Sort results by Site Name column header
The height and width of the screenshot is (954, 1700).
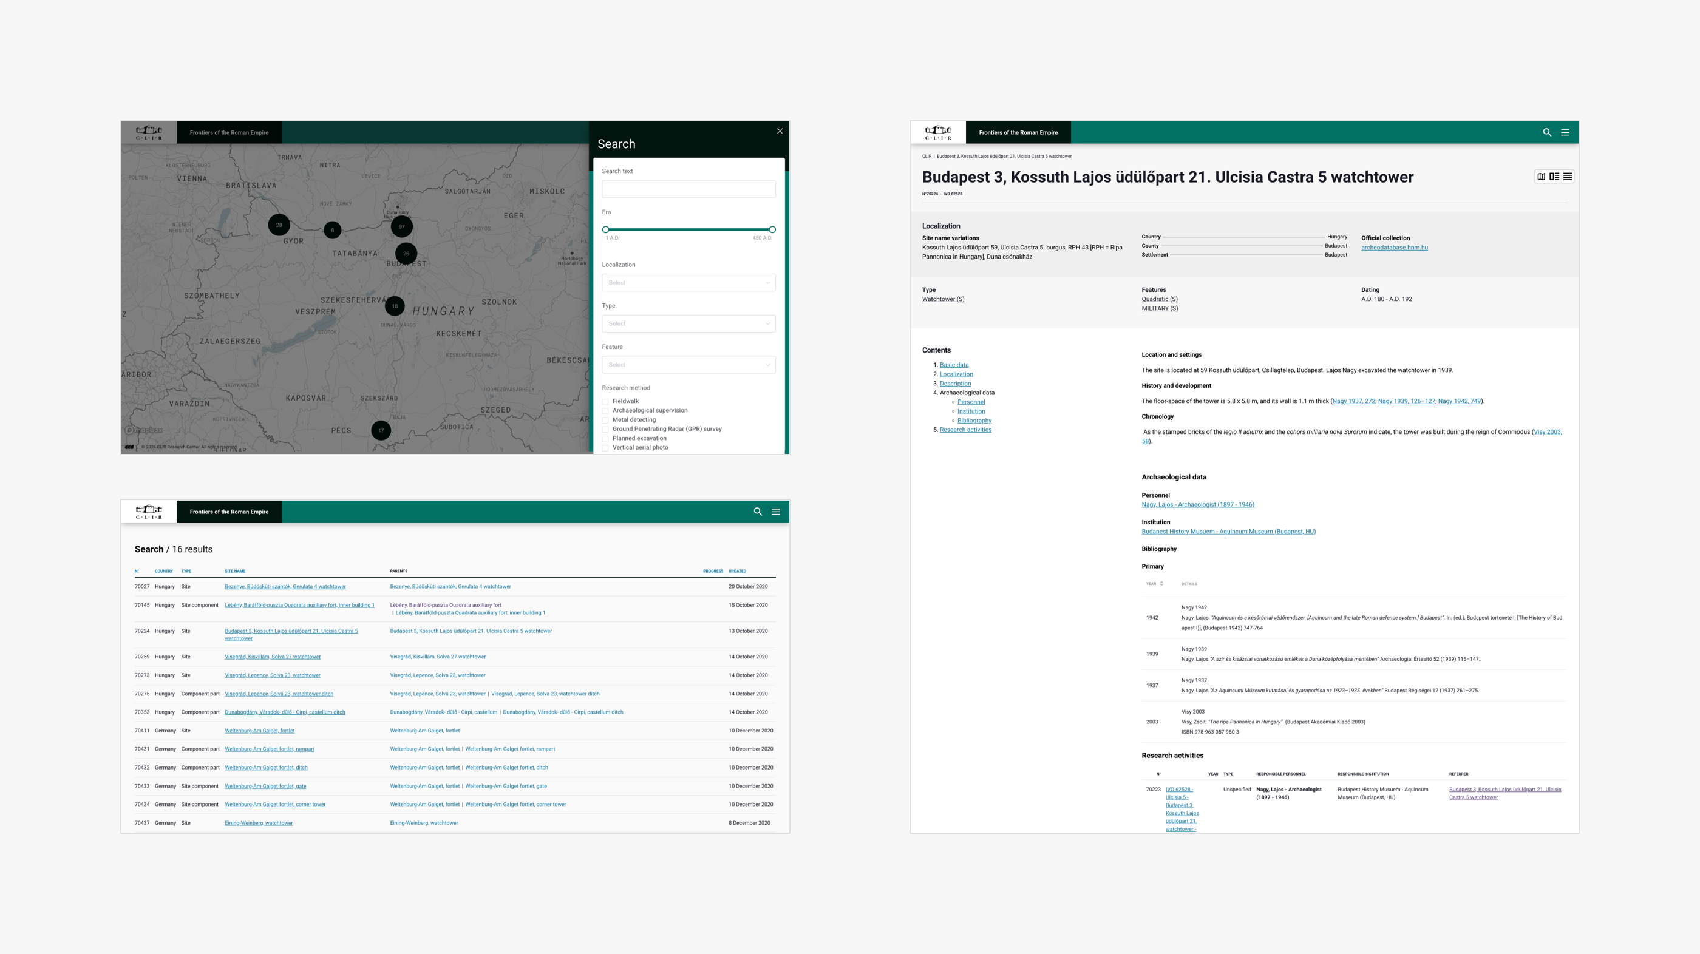(x=235, y=571)
